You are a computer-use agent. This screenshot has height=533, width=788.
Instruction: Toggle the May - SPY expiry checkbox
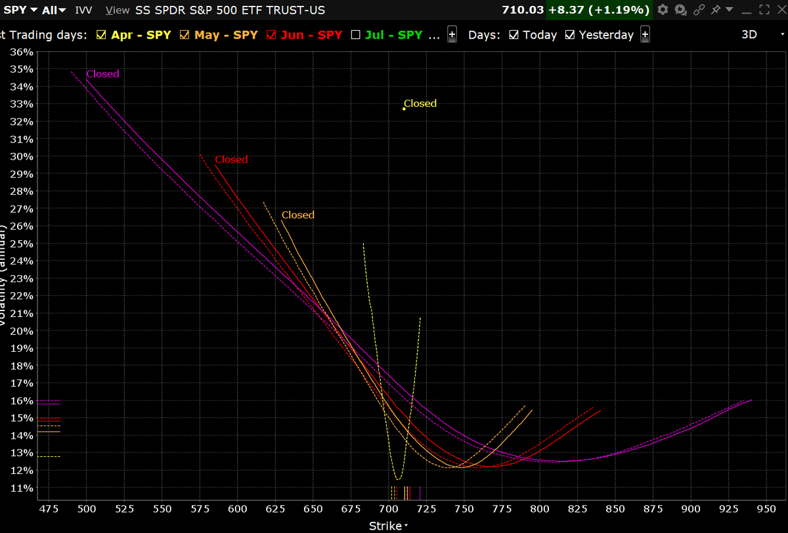tap(184, 35)
